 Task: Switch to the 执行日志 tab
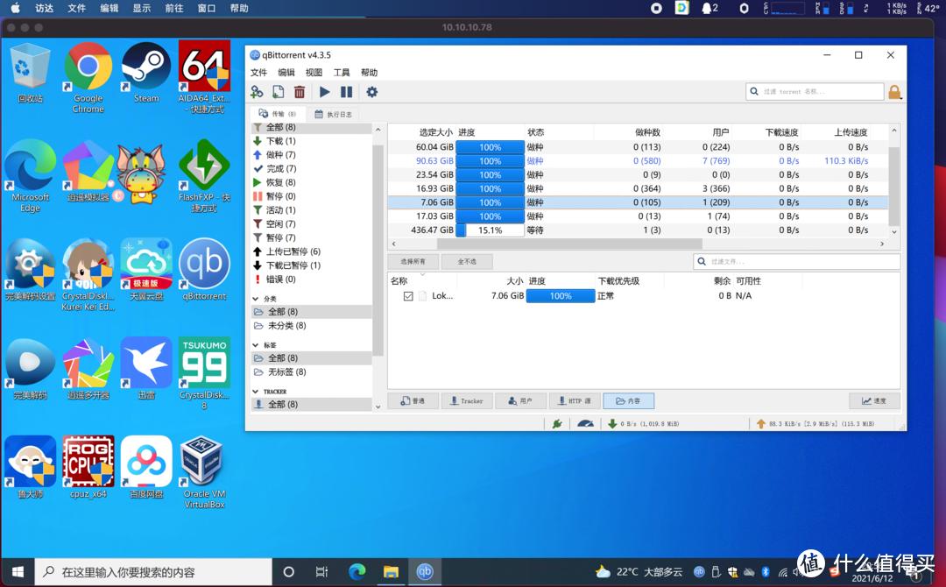click(x=333, y=114)
